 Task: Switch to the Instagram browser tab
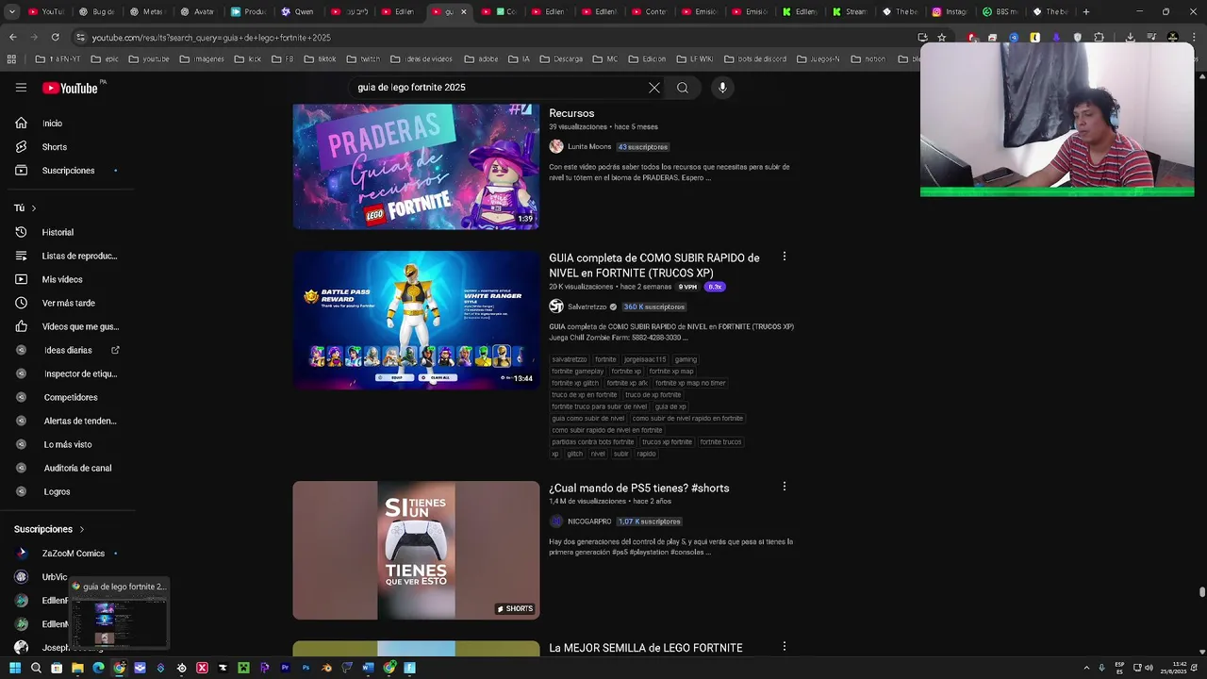(x=951, y=11)
